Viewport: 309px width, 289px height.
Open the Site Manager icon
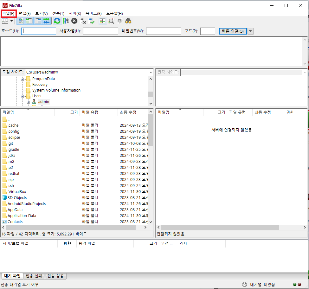coord(5,21)
